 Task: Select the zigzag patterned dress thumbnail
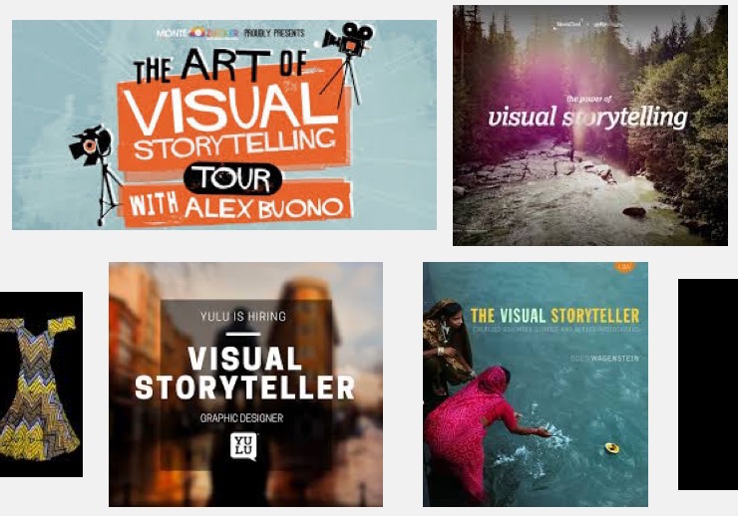pos(41,385)
